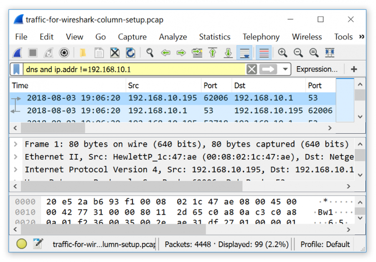Open the Telephony menu
The width and height of the screenshot is (376, 262).
(x=261, y=37)
